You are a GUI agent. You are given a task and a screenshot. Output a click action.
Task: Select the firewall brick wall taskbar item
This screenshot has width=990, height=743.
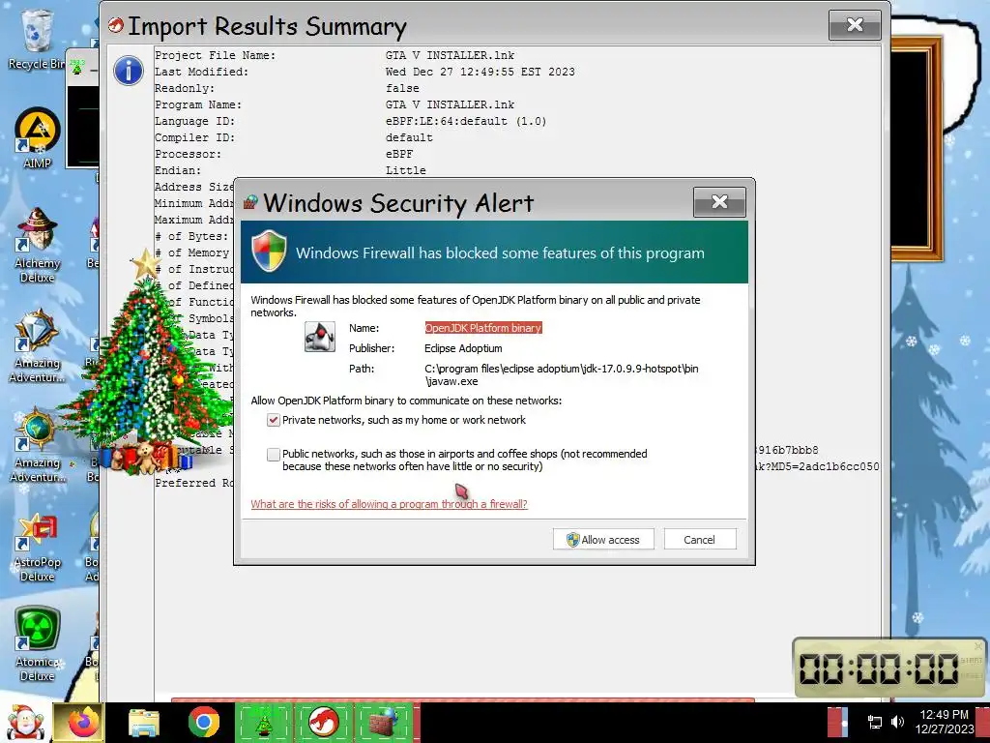(x=384, y=723)
